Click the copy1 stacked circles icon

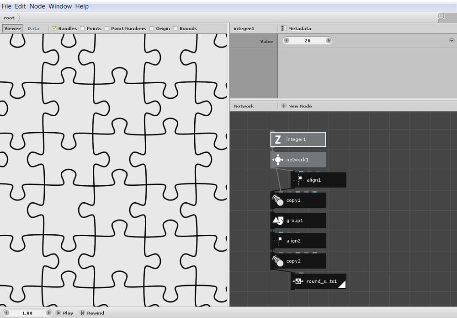point(278,200)
